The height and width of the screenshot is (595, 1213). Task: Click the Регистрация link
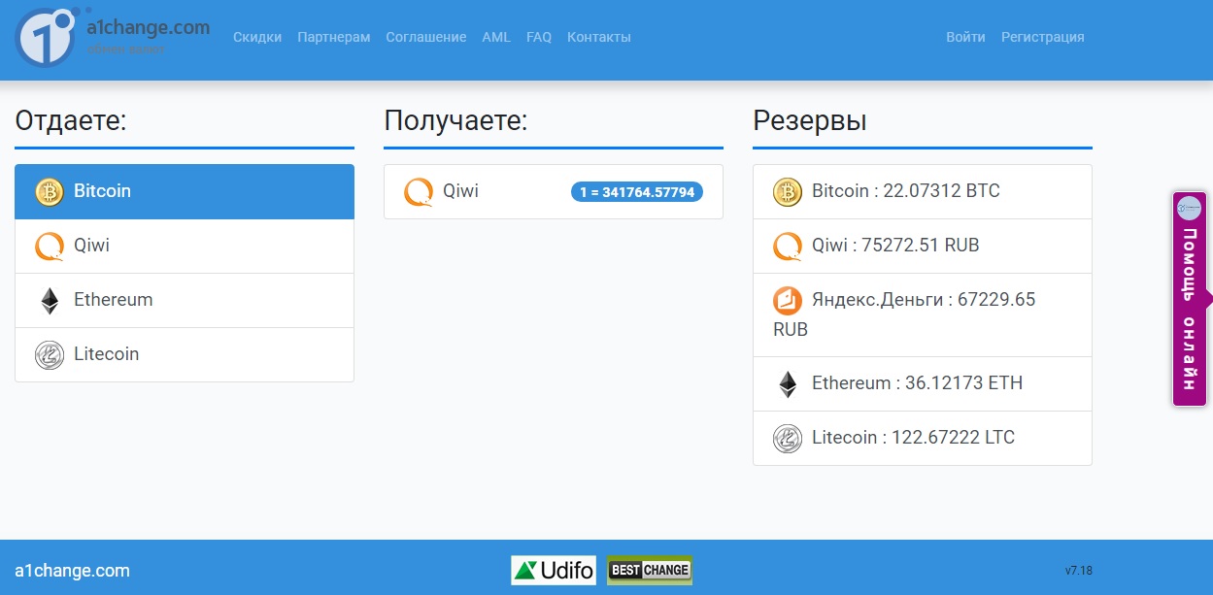(1043, 37)
